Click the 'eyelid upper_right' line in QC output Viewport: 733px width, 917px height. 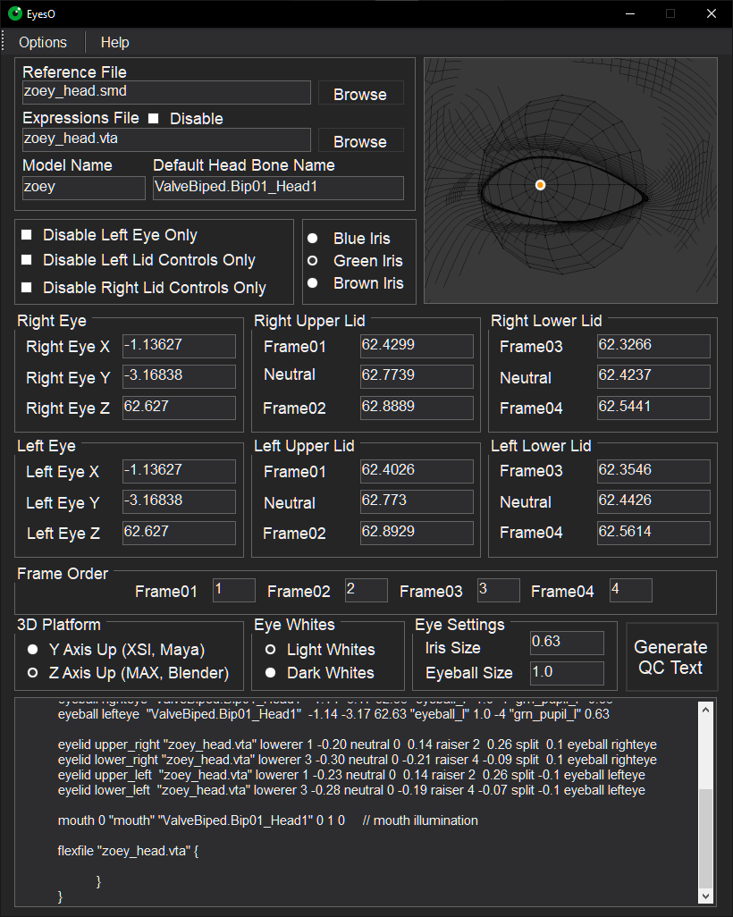358,745
